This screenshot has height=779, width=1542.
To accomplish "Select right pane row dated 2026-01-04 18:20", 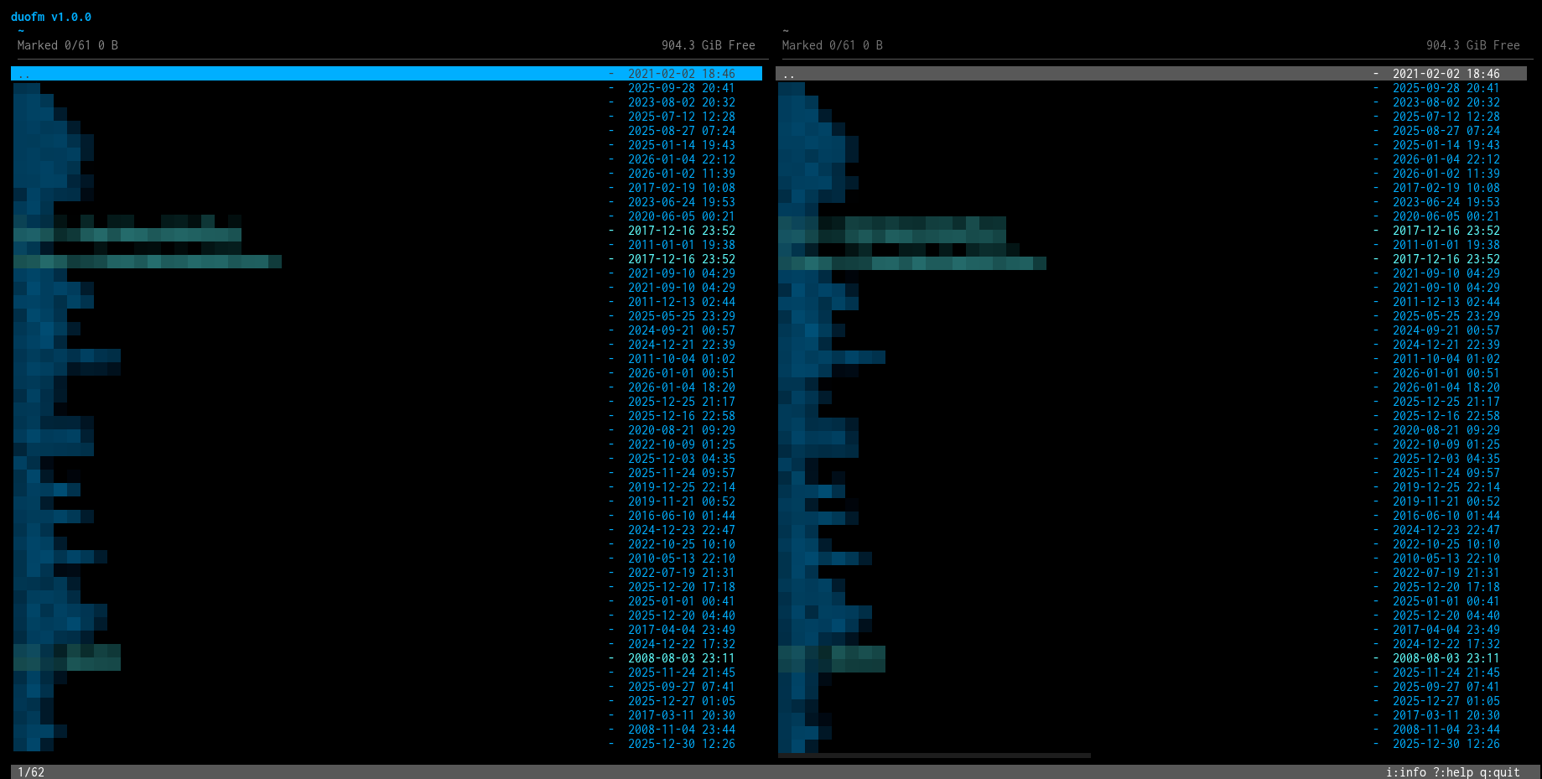I will 1151,387.
